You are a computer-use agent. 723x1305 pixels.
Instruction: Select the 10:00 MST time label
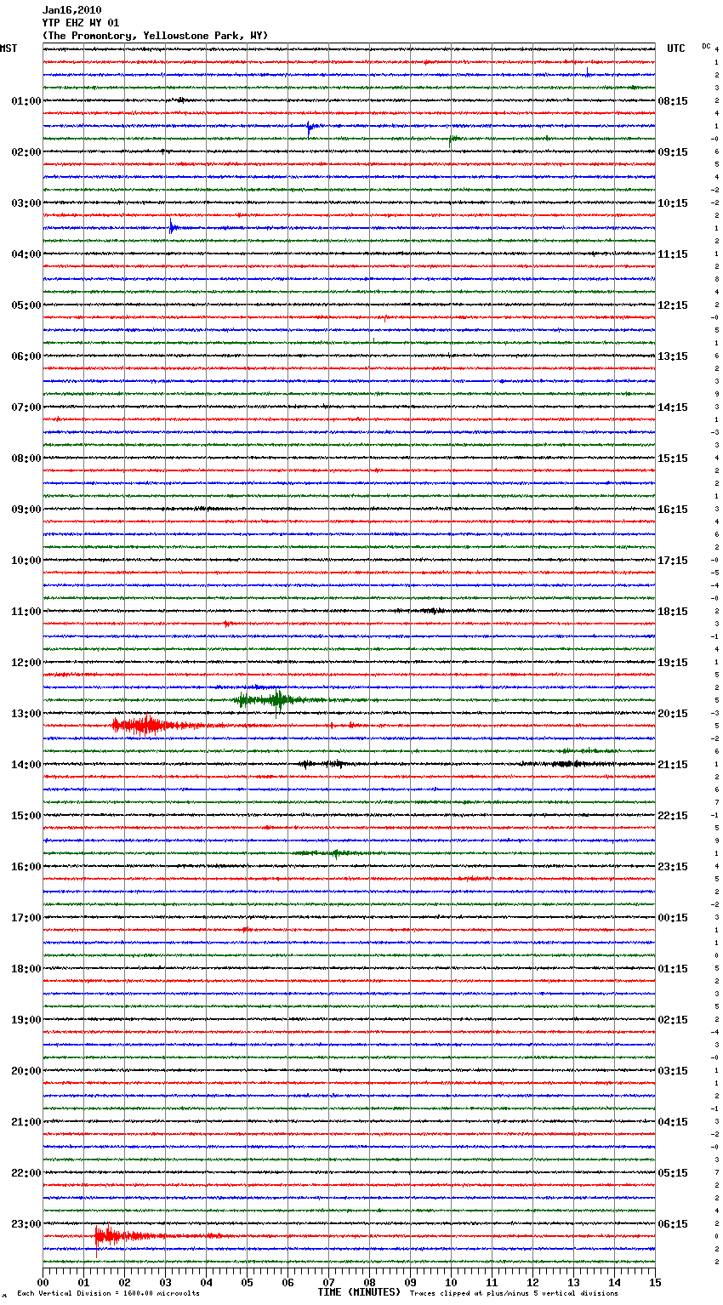tap(26, 561)
